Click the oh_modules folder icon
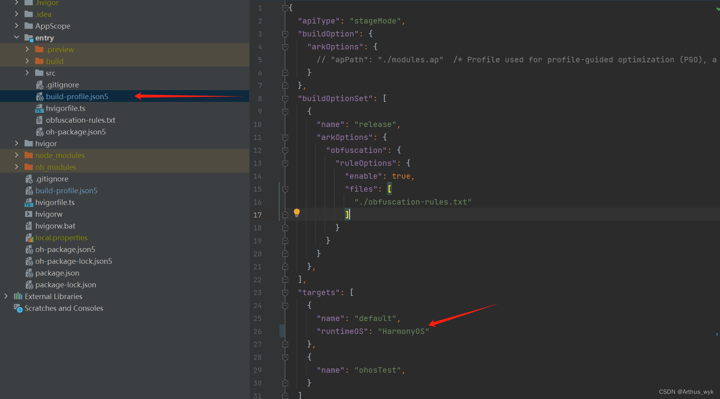Screen dimensions: 720x399 coord(29,167)
